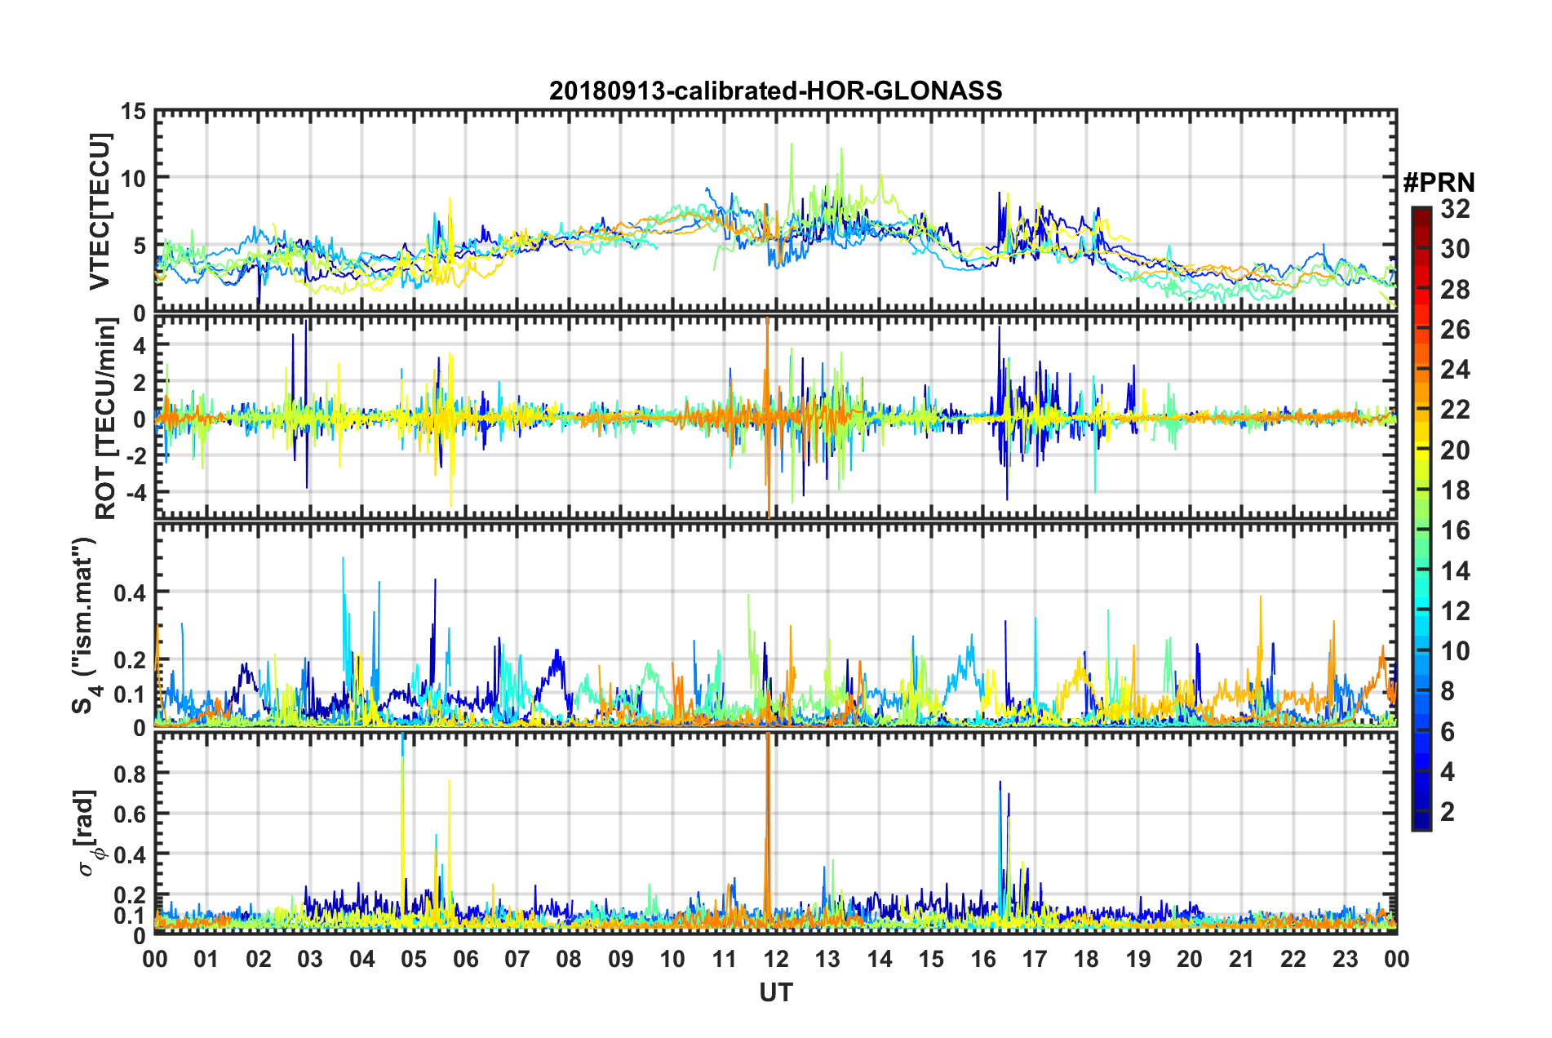Viewport: 1552px width, 1038px height.
Task: Pick the "21" hour tick on the UT axis
Action: [1242, 959]
